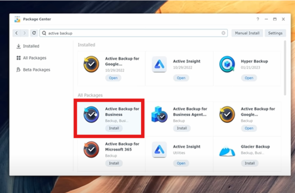Minimize the Package Center window
295x193 pixels.
click(x=266, y=19)
